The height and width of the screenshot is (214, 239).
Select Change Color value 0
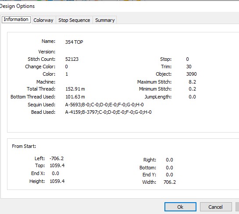pos(67,67)
